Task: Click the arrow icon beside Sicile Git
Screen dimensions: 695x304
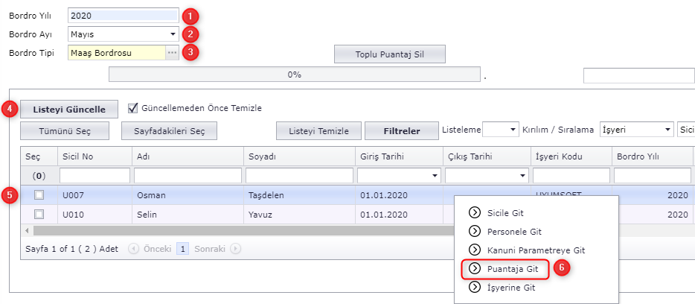Action: (x=475, y=212)
